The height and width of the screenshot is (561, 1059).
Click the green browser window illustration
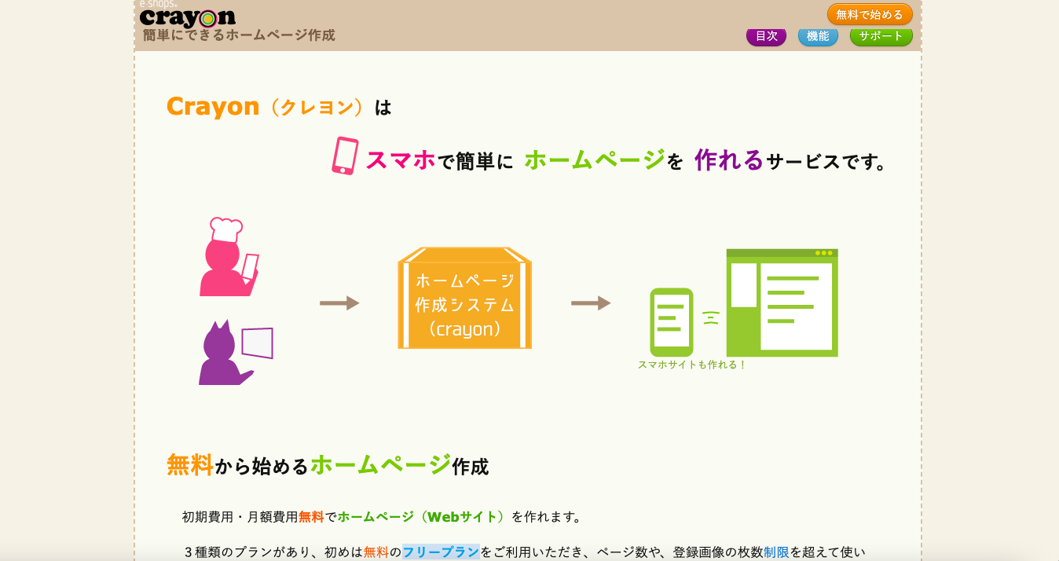tap(782, 302)
